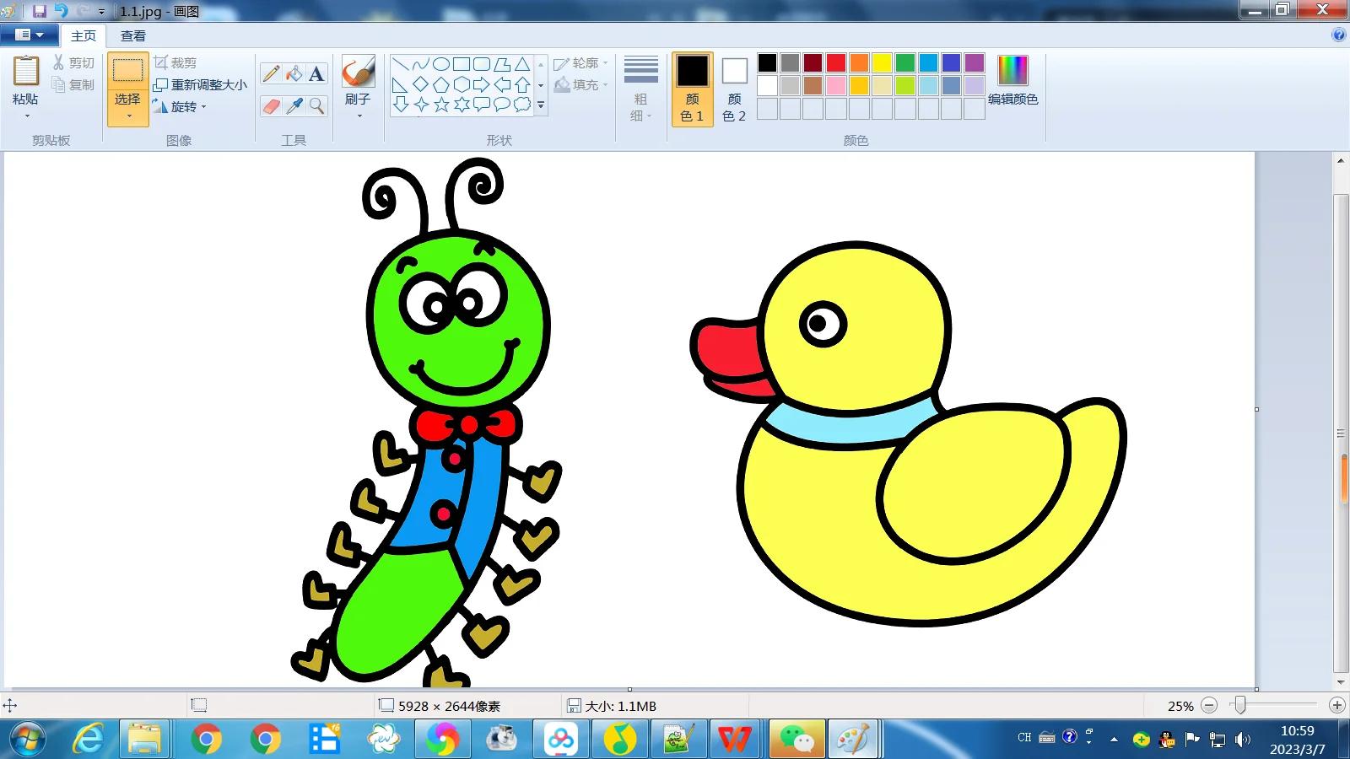Select the Text tool
Screen dimensions: 1350x759
(x=316, y=74)
